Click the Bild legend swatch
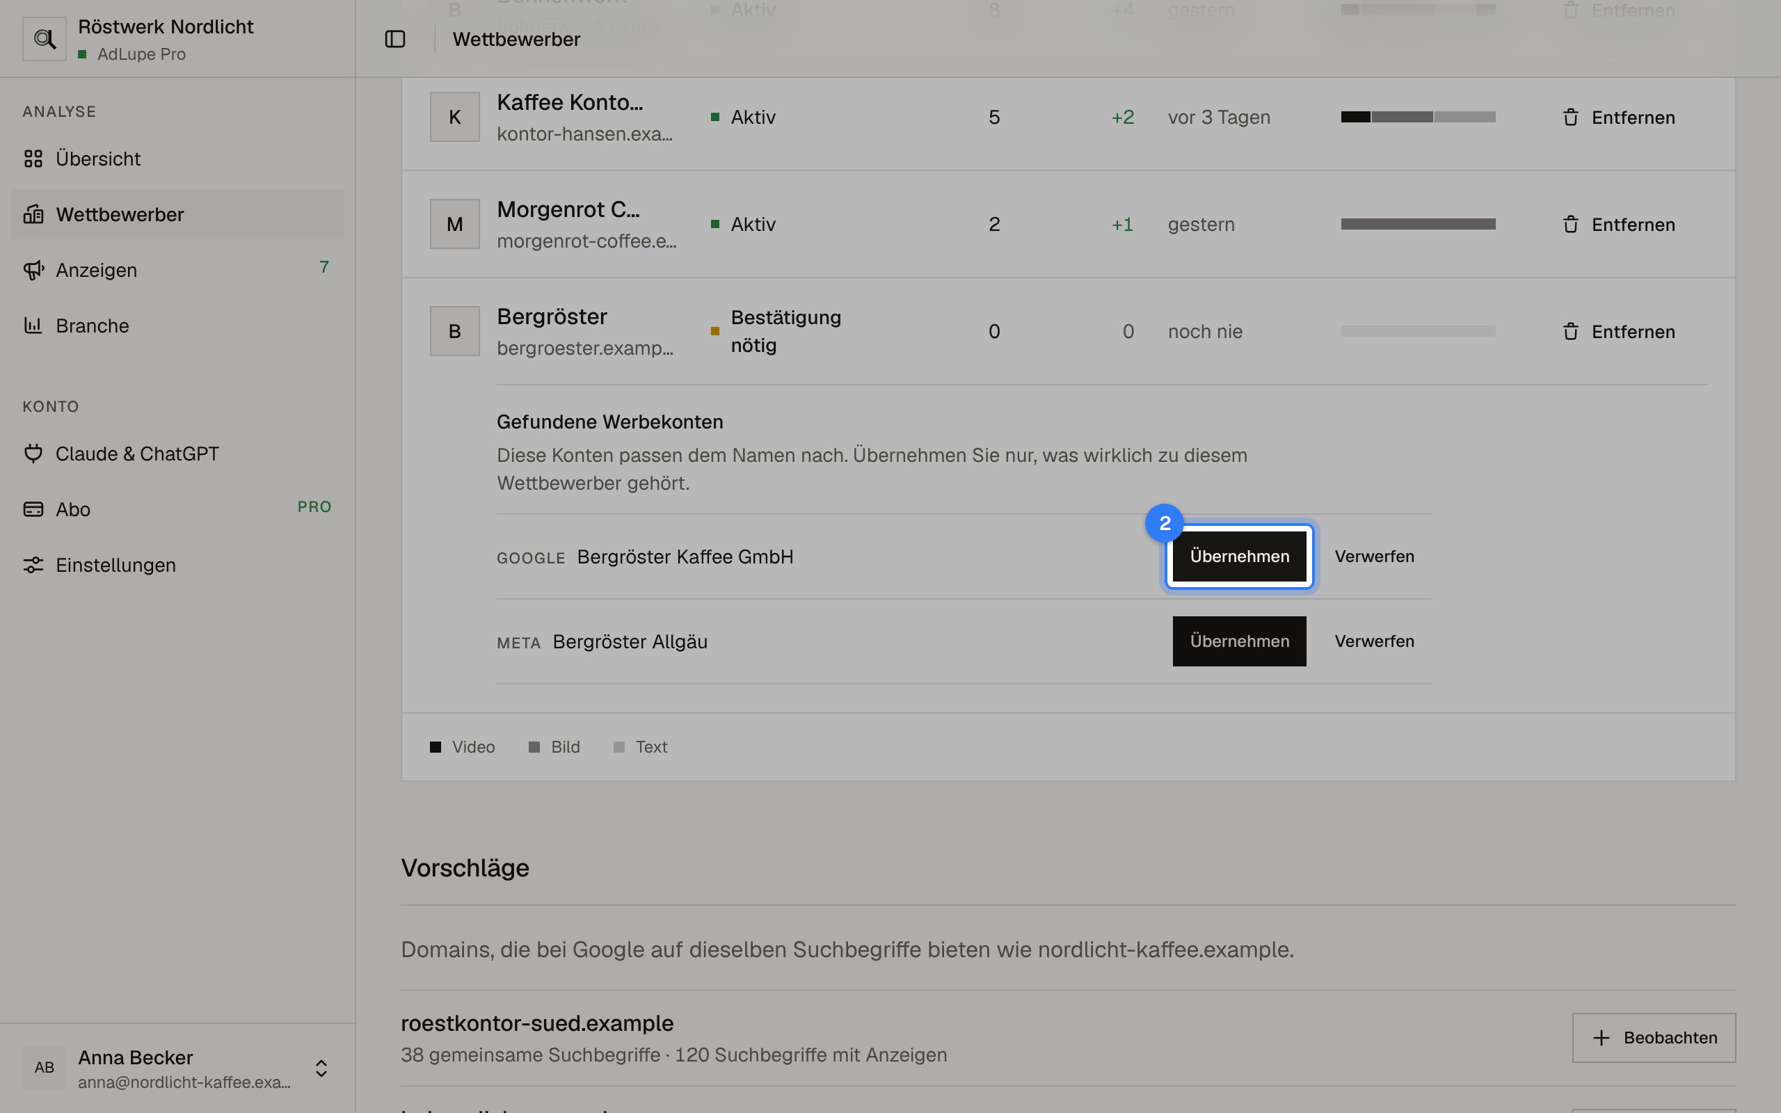Image resolution: width=1781 pixels, height=1113 pixels. tap(534, 747)
